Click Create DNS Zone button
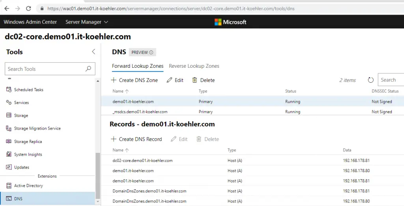 coord(135,80)
